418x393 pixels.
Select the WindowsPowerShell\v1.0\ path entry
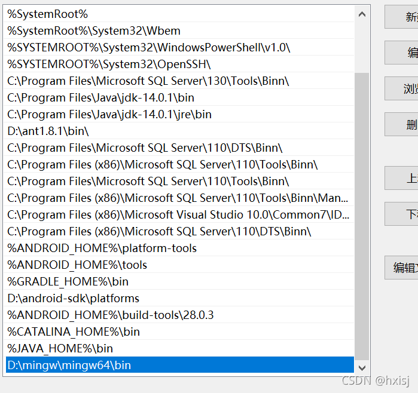[x=179, y=48]
